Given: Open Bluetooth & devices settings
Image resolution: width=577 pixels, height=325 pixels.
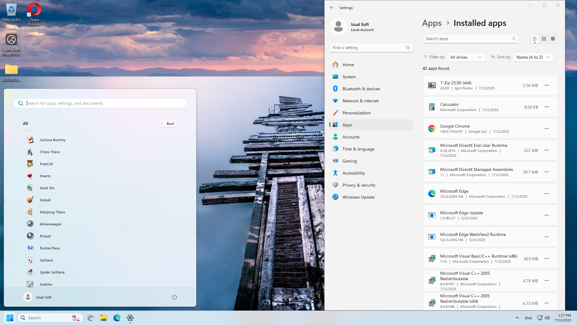Looking at the screenshot, I should [x=371, y=89].
